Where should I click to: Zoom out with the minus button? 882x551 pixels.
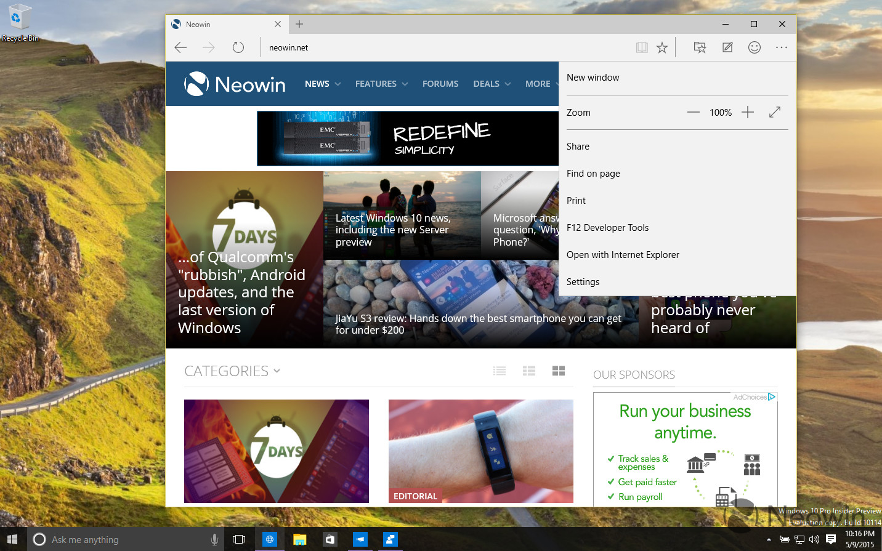(694, 112)
